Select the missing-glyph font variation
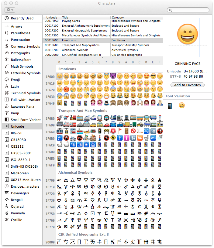This screenshot has width=214, height=248. click(170, 106)
